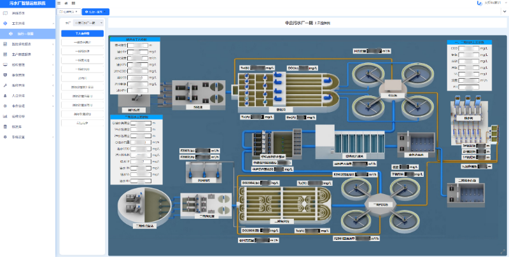Image resolution: width=509 pixels, height=257 pixels.
Task: Open the user avatar menu at top right
Action: 479,3
